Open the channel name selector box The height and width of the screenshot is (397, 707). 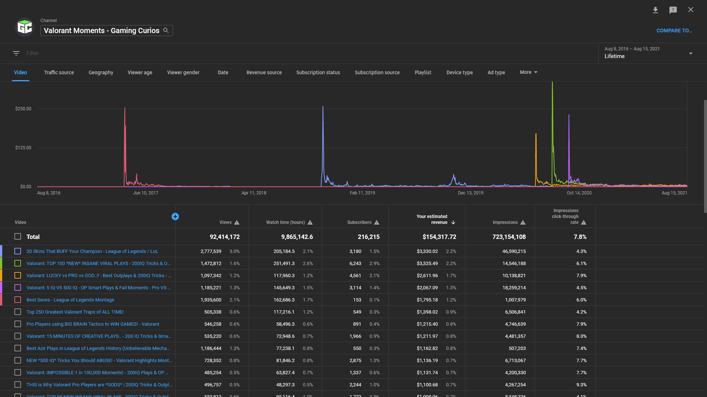pyautogui.click(x=102, y=31)
